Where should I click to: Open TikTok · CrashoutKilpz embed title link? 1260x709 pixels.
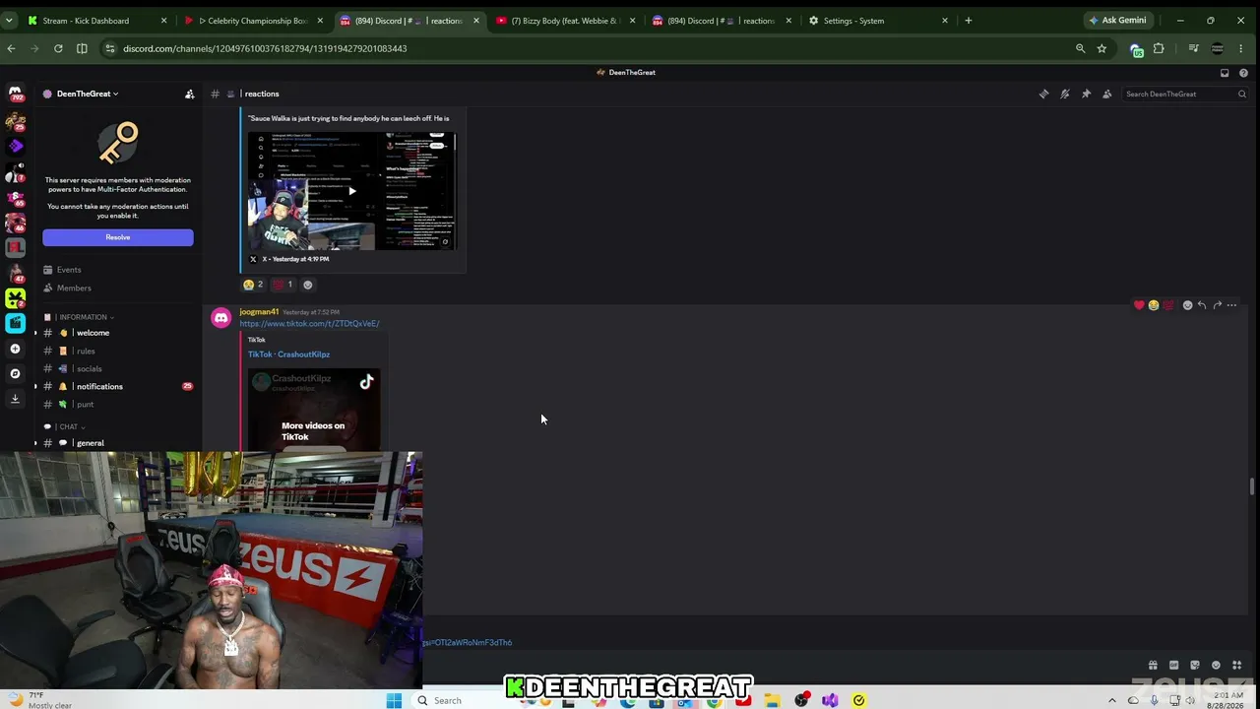pyautogui.click(x=288, y=354)
